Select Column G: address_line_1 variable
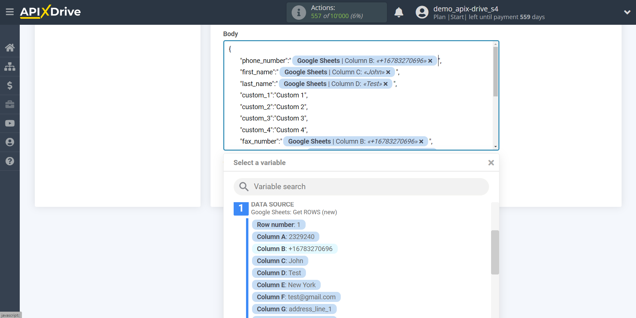The width and height of the screenshot is (636, 318). coord(294,309)
